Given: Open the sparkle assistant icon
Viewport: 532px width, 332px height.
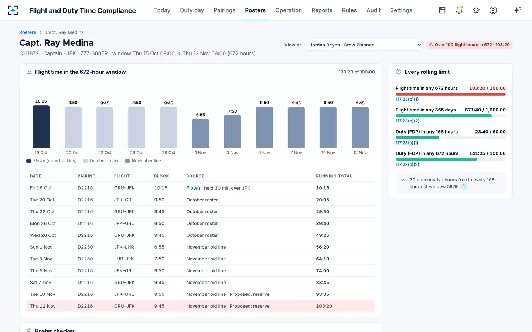Looking at the screenshot, I should 517,10.
